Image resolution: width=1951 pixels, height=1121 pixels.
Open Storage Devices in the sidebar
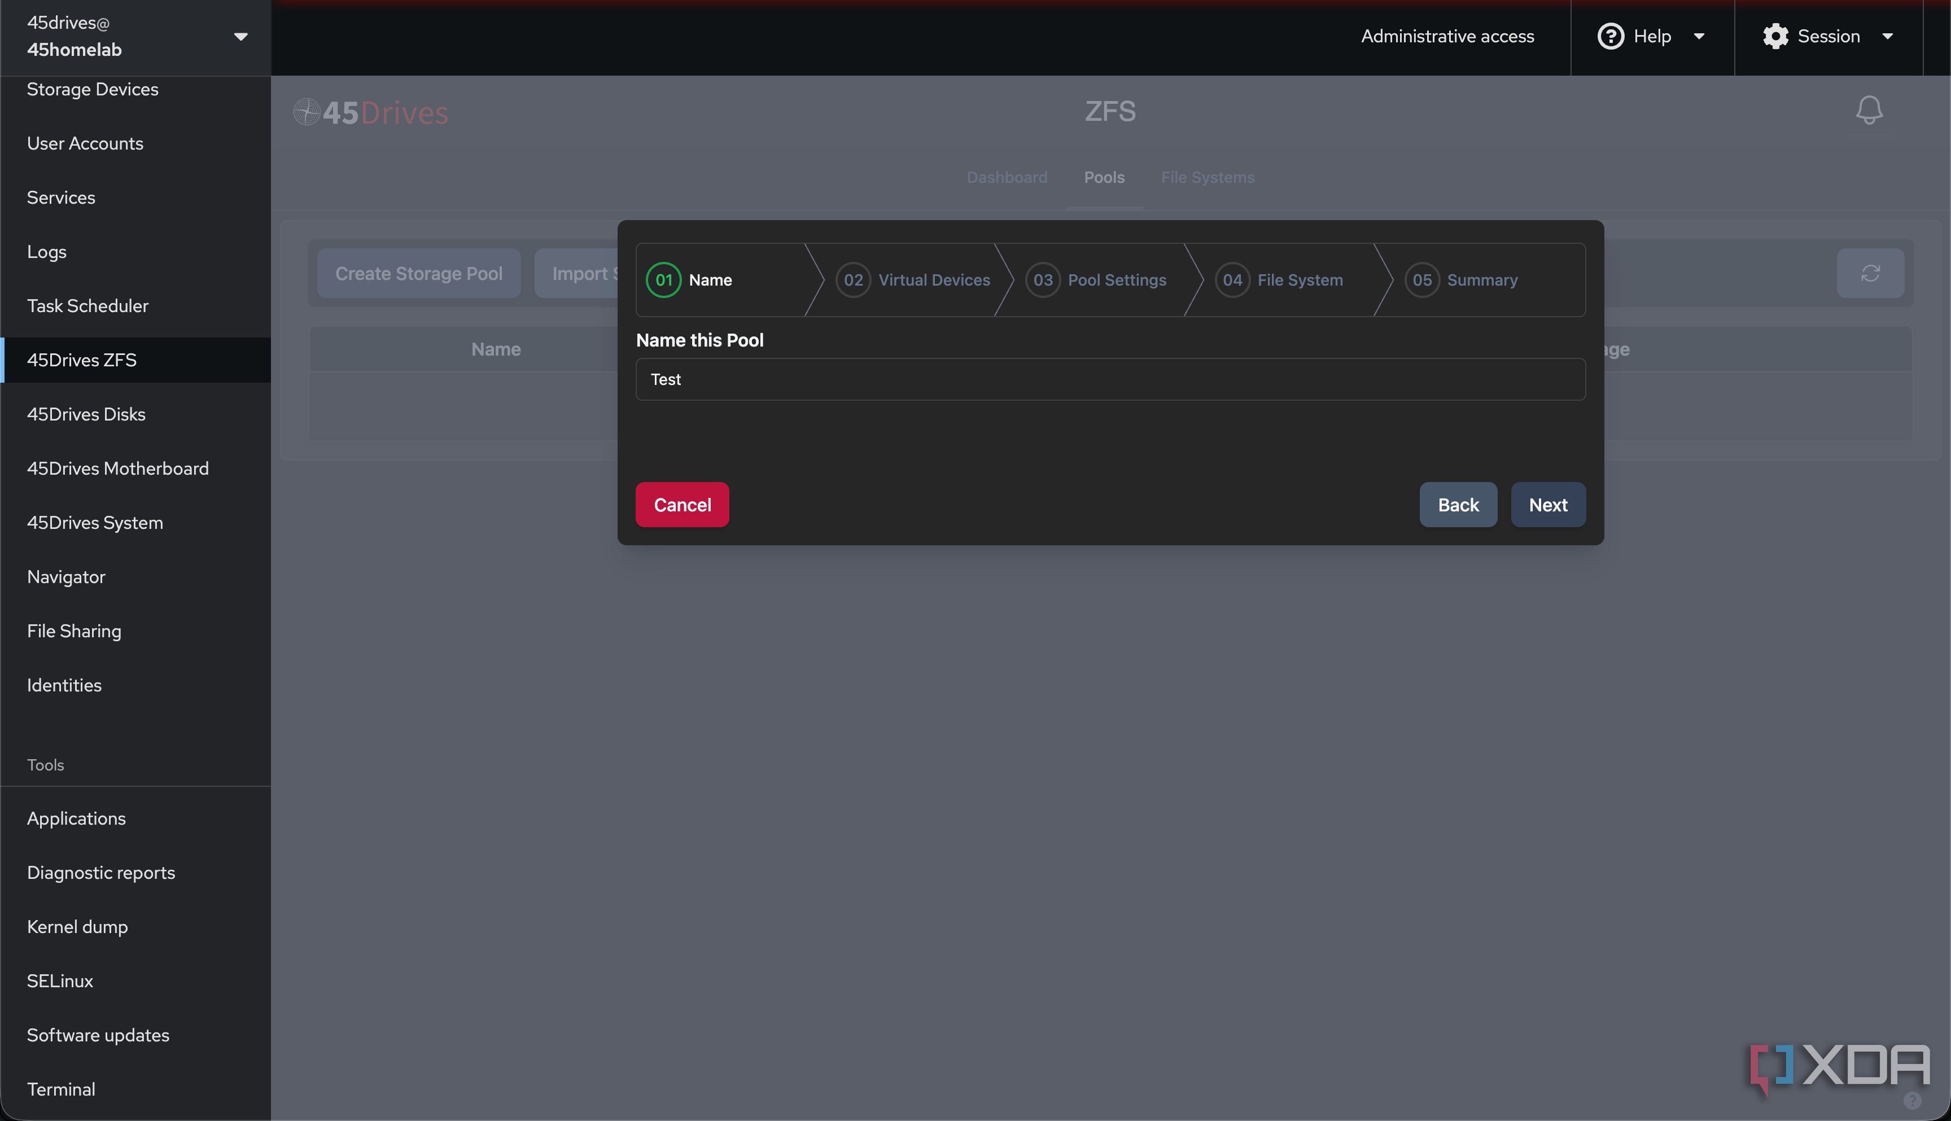[x=135, y=89]
